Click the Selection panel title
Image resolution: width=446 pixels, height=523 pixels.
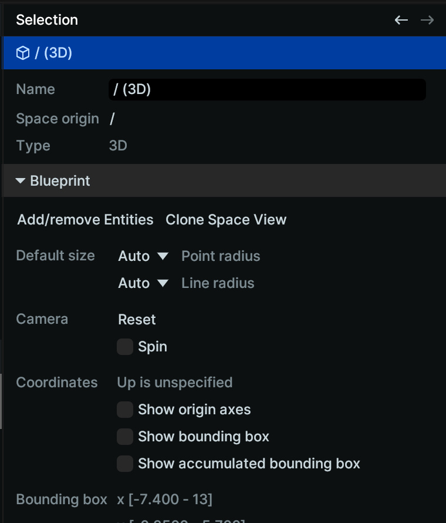[x=47, y=20]
